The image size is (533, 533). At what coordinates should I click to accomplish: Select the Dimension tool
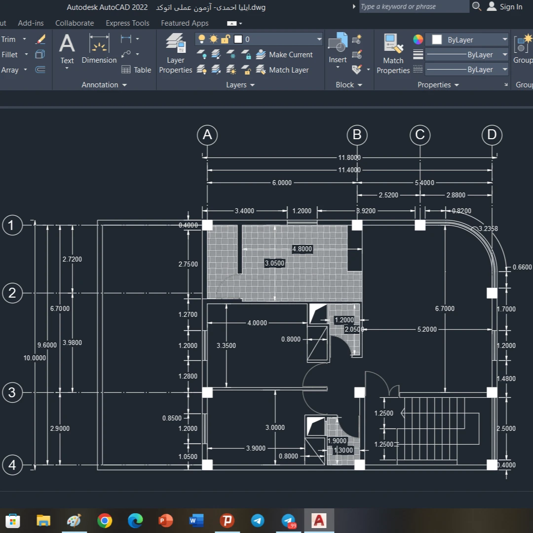point(99,48)
